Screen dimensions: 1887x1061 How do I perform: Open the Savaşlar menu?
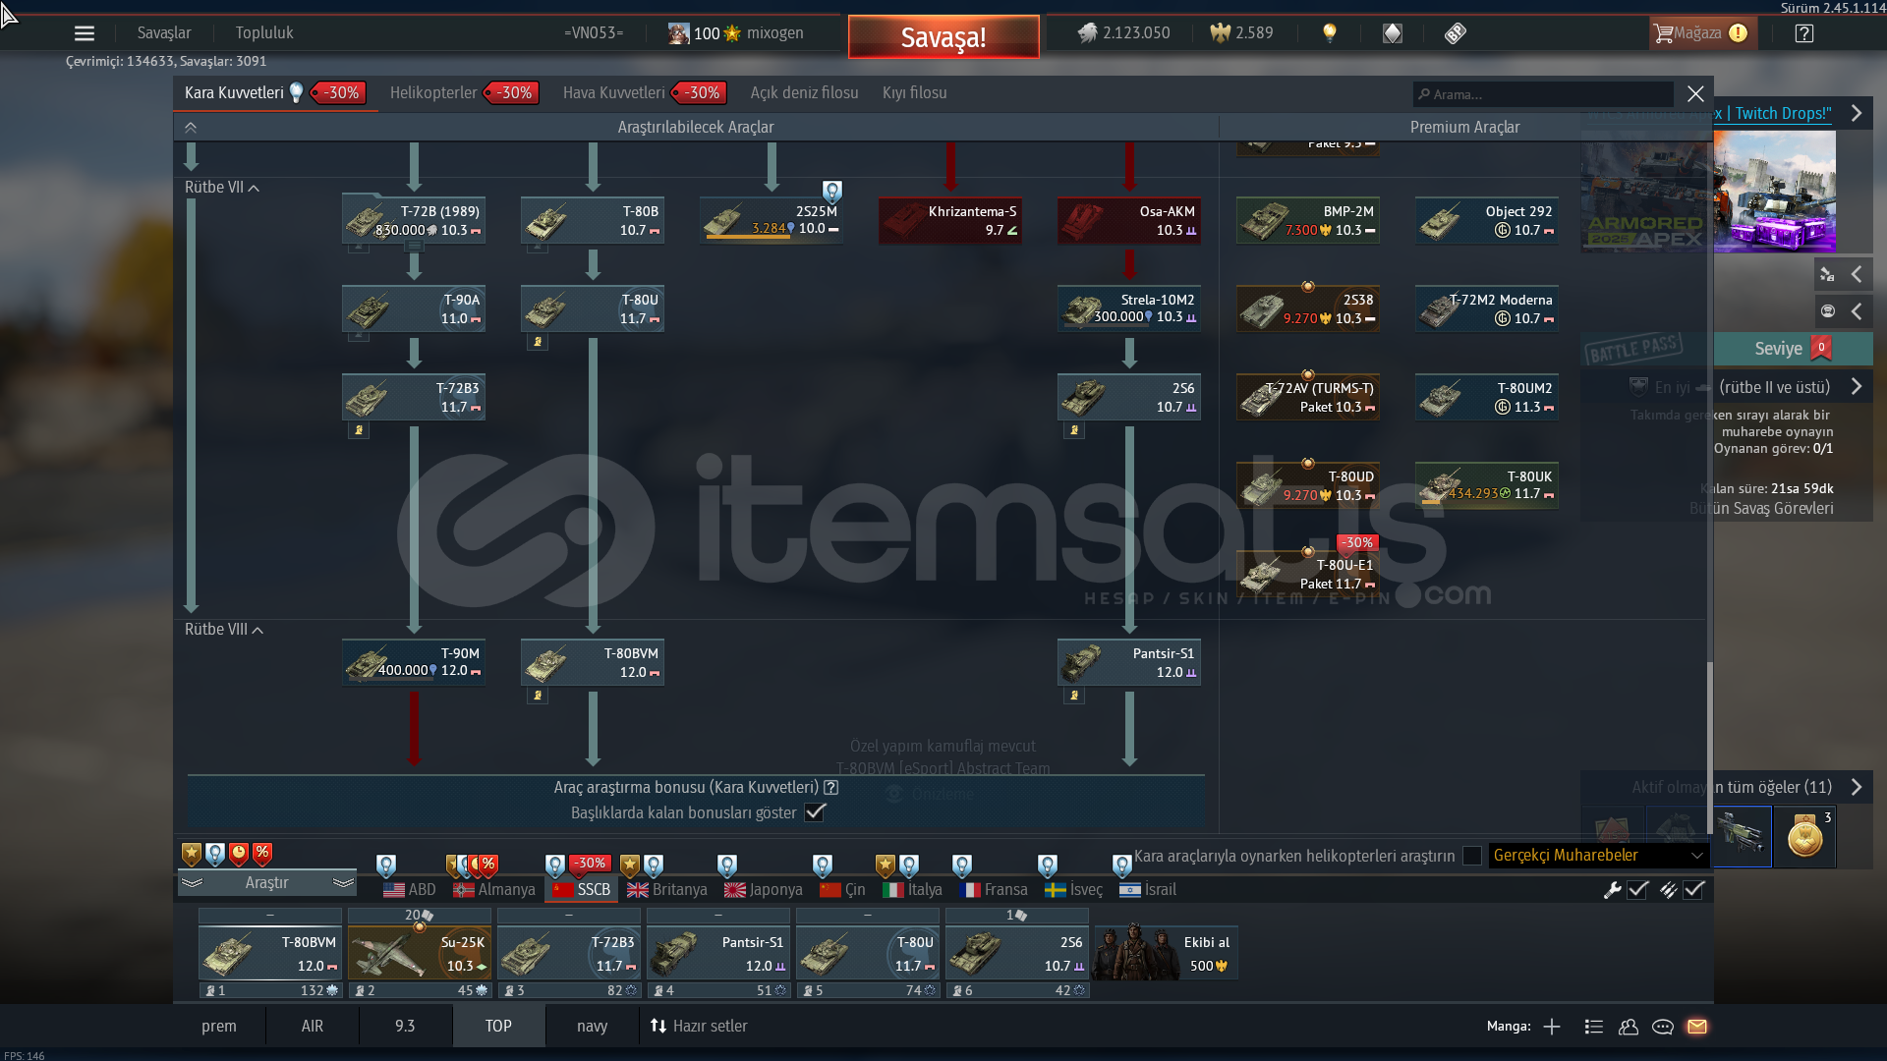point(164,32)
